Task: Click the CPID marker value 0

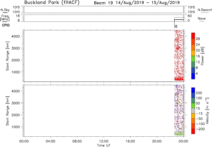Action: (x=176, y=26)
